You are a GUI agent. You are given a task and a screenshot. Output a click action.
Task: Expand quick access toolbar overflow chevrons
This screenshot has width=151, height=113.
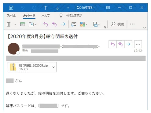tap(68, 8)
